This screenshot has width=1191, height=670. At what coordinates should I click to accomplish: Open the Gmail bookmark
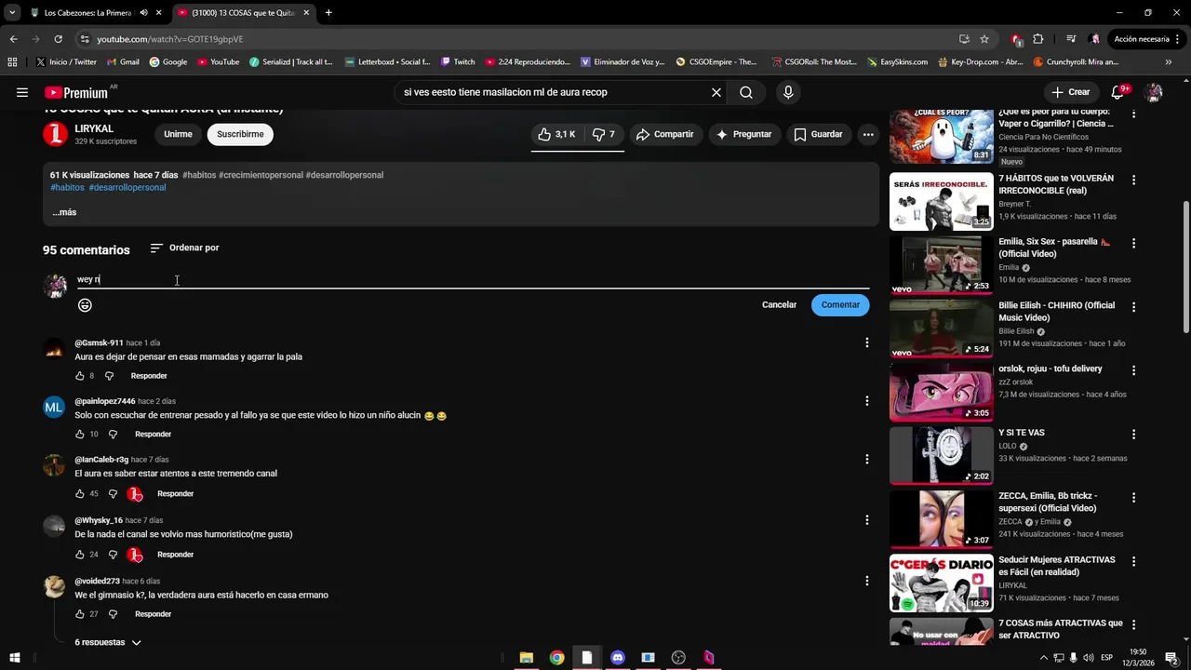(123, 62)
